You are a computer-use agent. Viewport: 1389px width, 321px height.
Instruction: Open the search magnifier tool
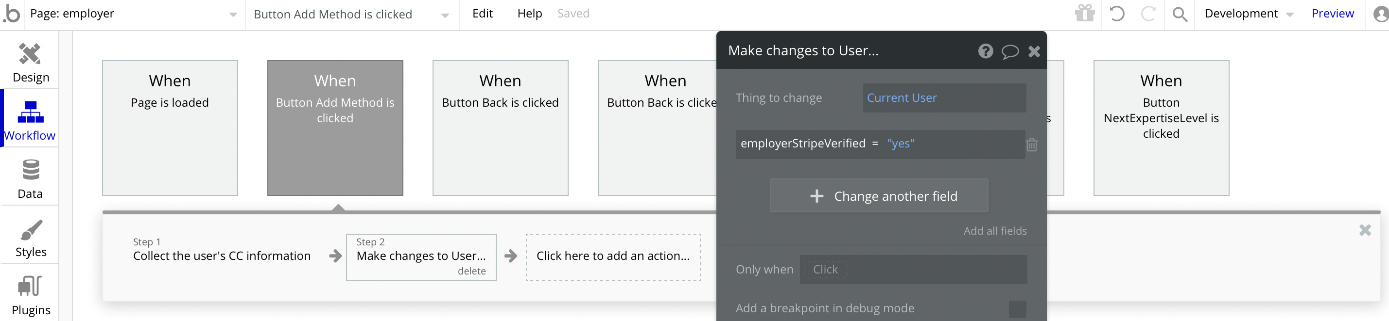pyautogui.click(x=1180, y=14)
